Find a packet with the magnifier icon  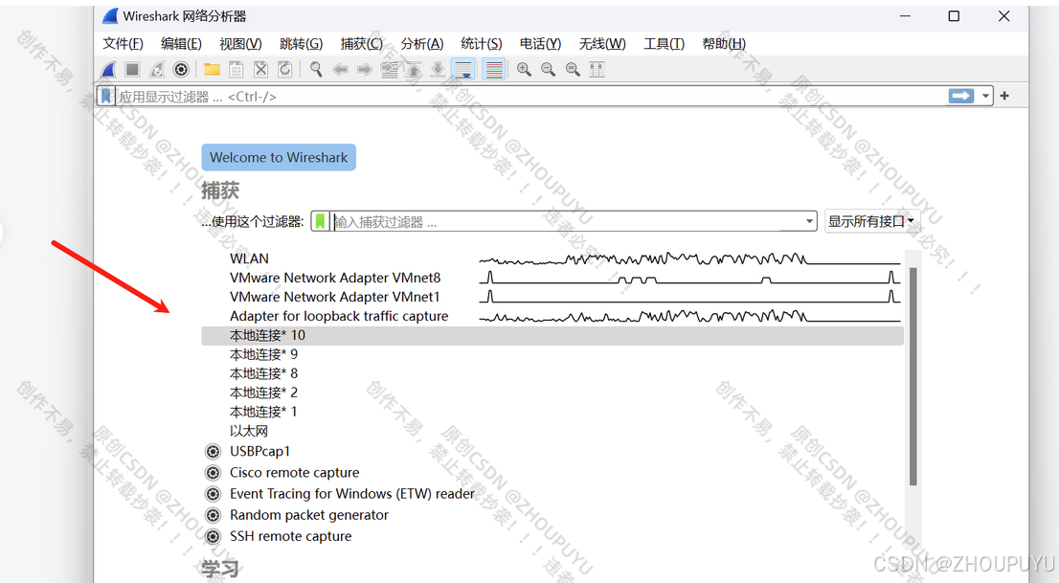pos(316,69)
